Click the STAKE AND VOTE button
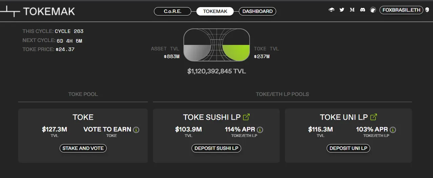 pyautogui.click(x=83, y=148)
